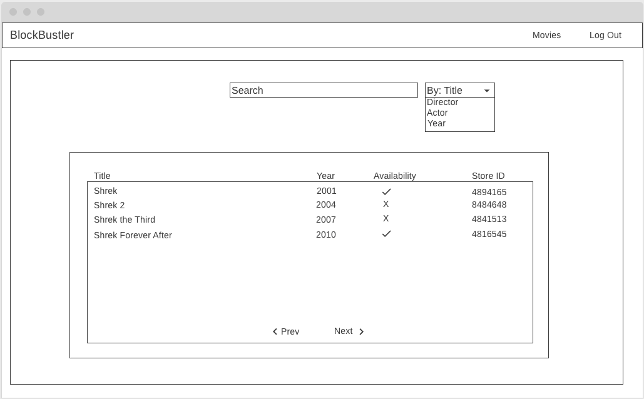Click the X availability icon for Shrek the Third
Image resolution: width=644 pixels, height=399 pixels.
point(386,218)
